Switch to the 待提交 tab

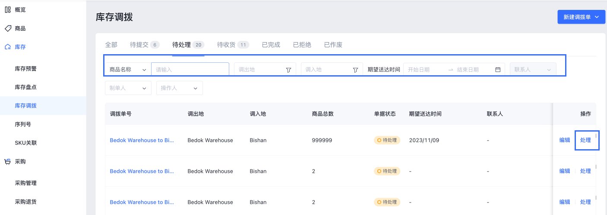click(145, 45)
